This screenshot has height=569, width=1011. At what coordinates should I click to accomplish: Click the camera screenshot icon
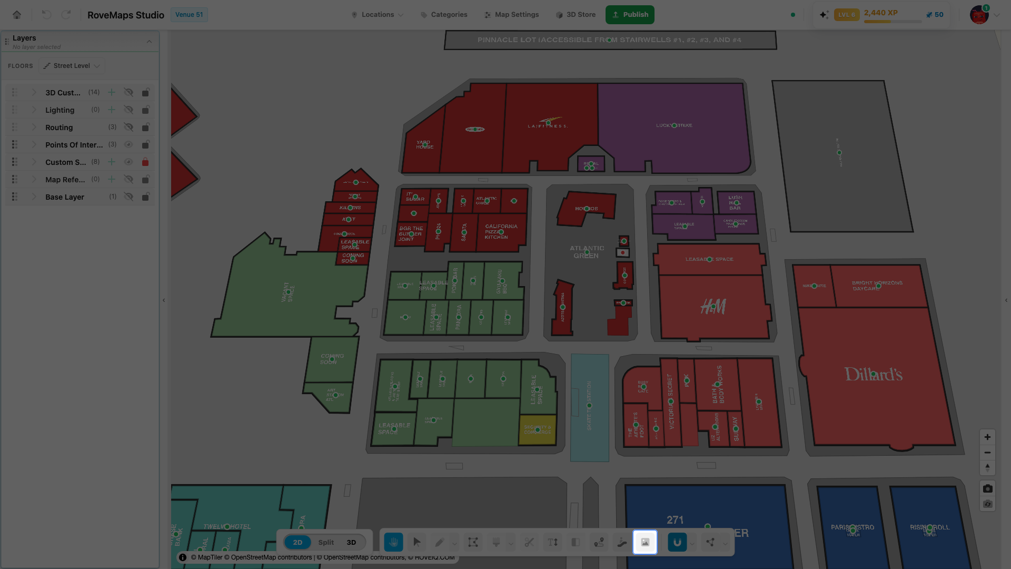988,489
